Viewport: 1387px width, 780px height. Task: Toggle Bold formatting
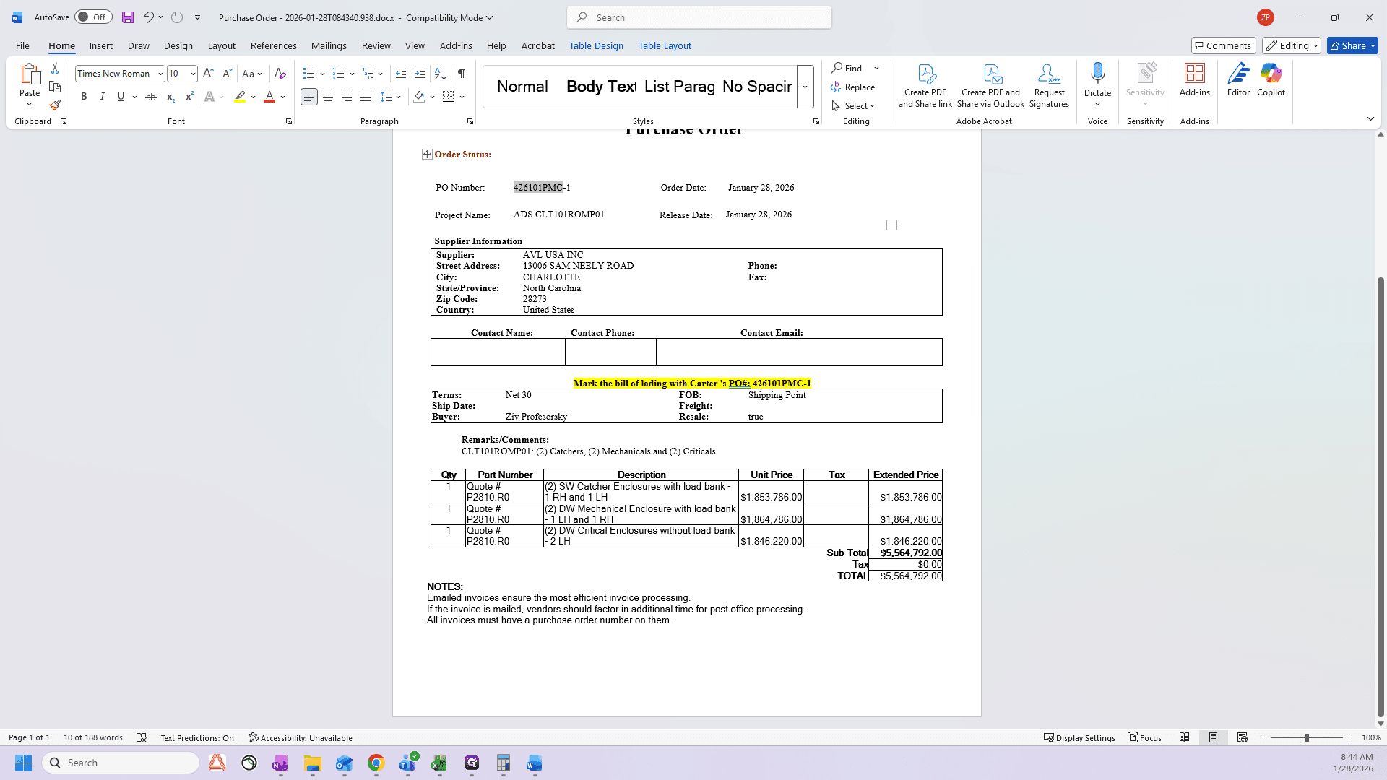click(x=84, y=97)
